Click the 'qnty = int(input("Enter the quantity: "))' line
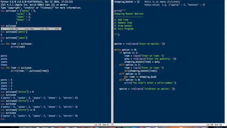 [x=150, y=59]
